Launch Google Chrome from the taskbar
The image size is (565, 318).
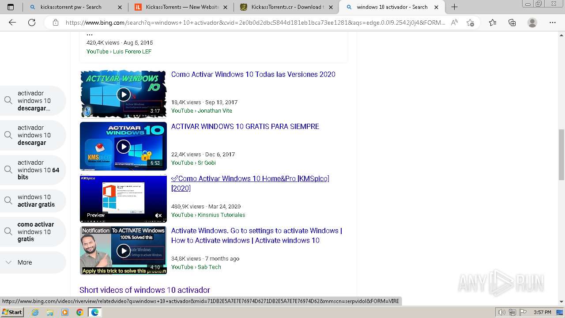tap(79, 312)
